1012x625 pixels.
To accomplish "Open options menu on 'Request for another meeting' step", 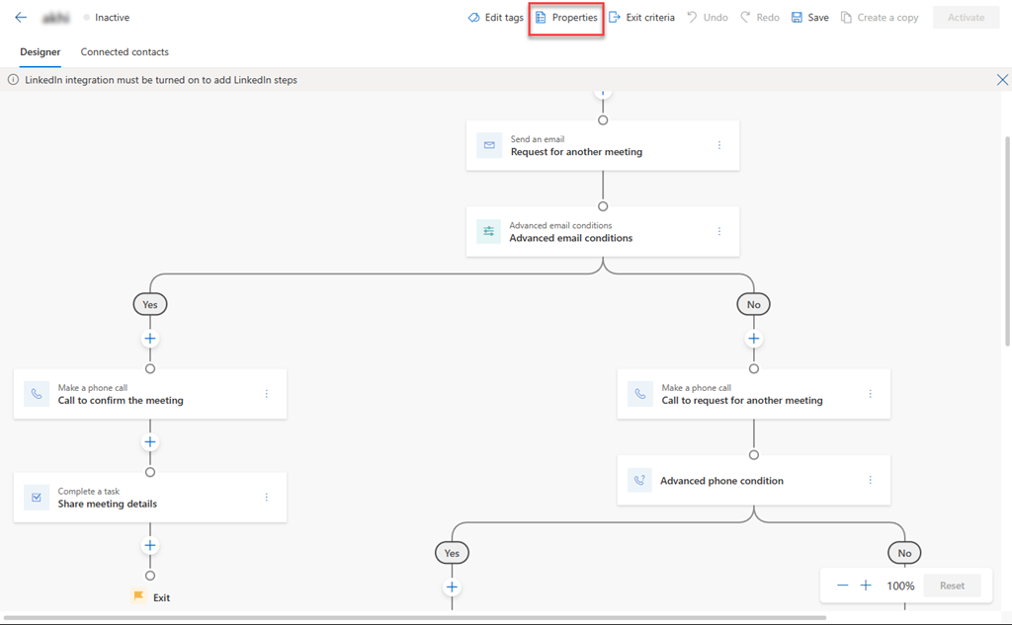I will [x=719, y=145].
